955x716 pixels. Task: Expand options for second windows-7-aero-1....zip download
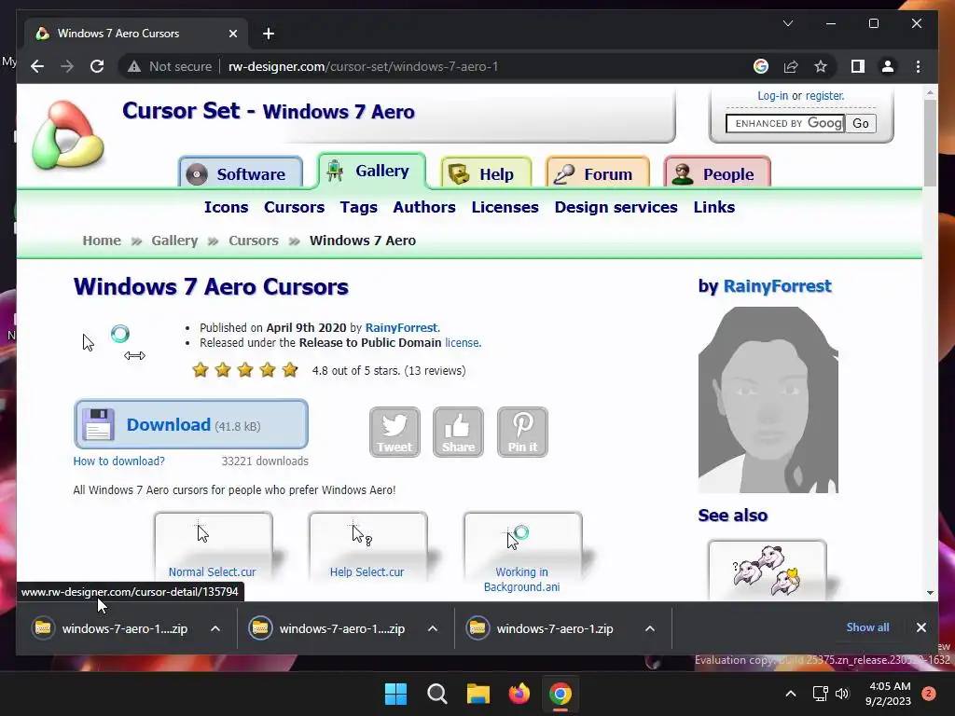click(433, 628)
